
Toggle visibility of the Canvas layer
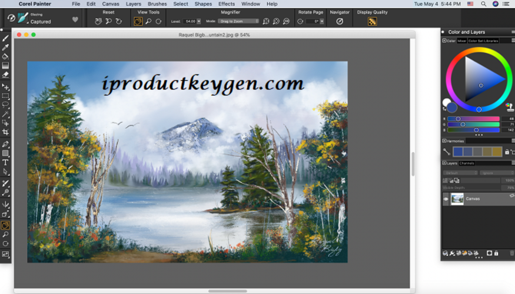click(446, 199)
